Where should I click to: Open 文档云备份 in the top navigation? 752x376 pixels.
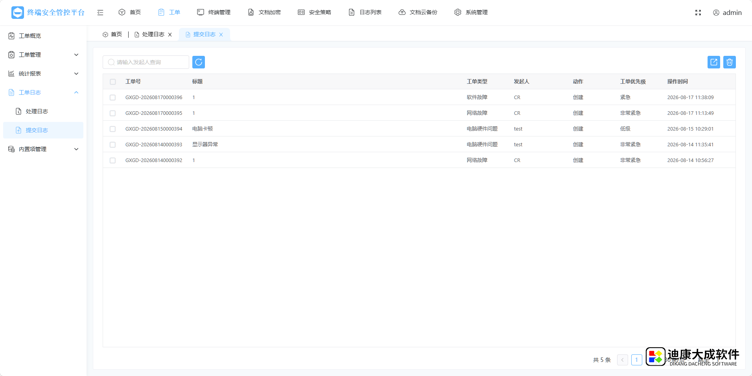coord(418,12)
